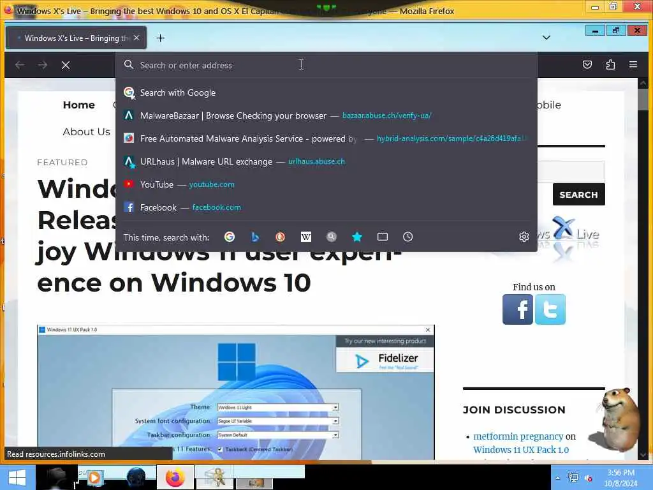Click the SEARCH button on the webpage
The width and height of the screenshot is (653, 490).
pos(578,195)
